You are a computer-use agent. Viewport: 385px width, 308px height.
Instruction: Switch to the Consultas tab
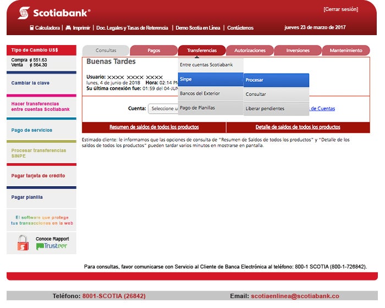106,51
